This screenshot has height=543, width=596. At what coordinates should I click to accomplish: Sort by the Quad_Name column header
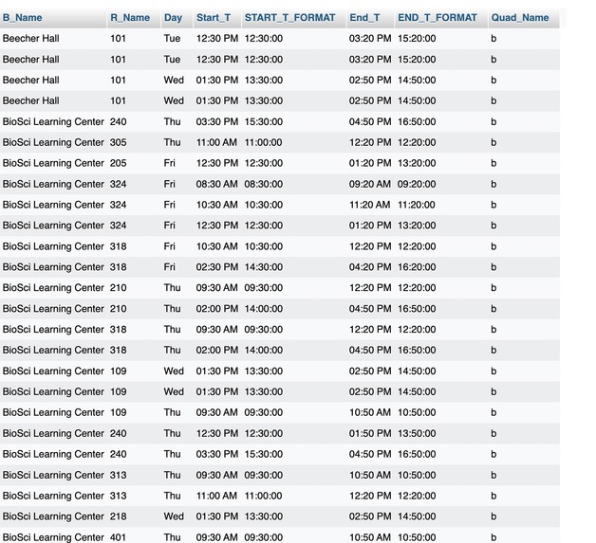point(520,18)
